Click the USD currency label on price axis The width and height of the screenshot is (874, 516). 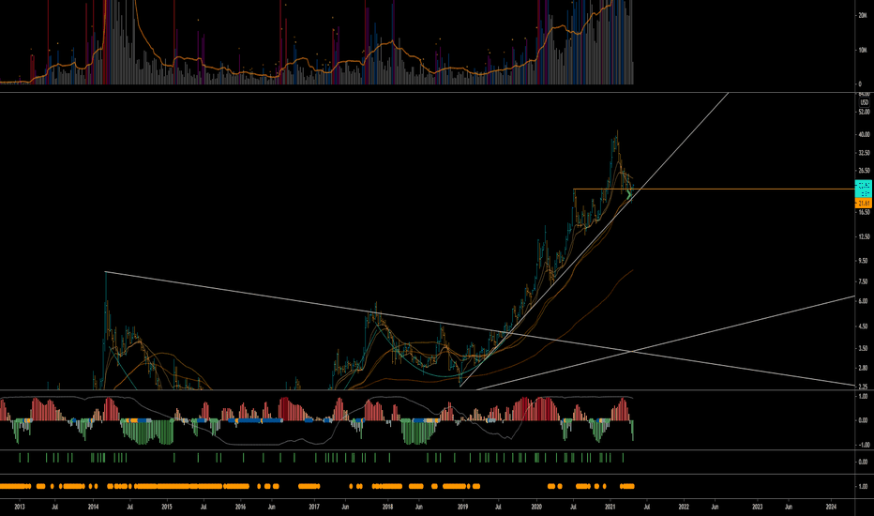click(x=864, y=102)
